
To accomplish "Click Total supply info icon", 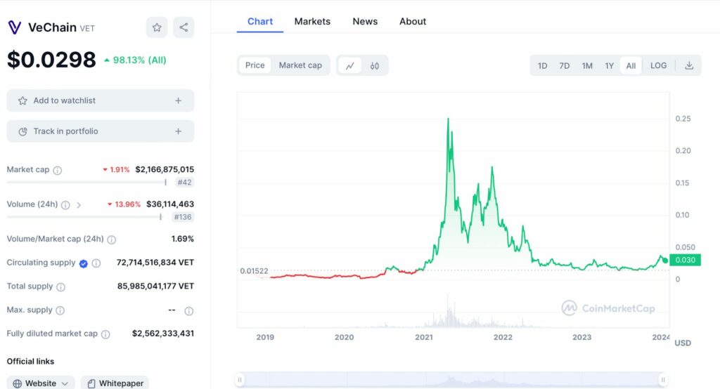I will tap(60, 287).
